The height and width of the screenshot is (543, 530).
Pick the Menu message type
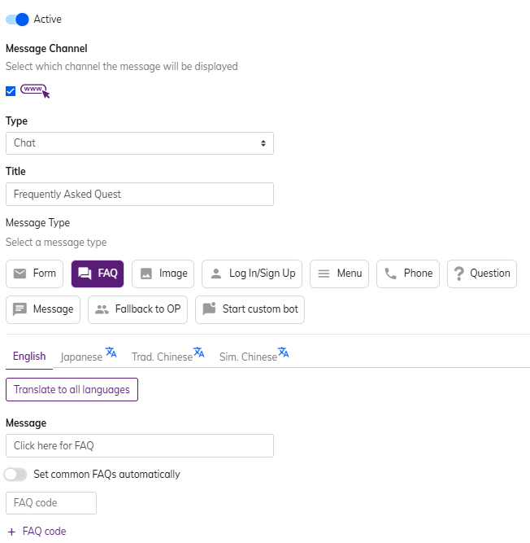[339, 274]
